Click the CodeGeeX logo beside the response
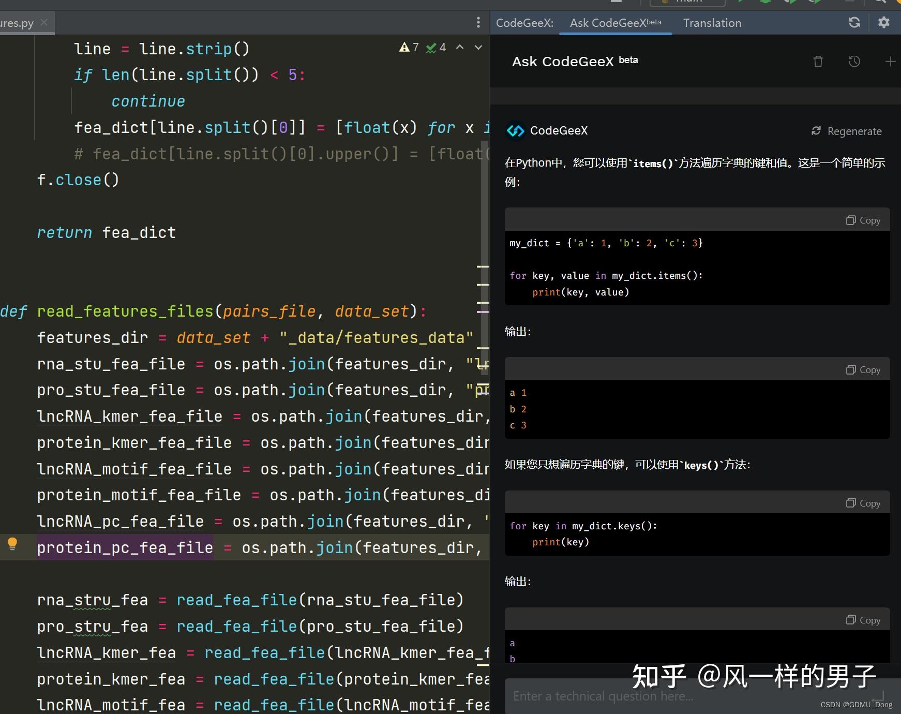Viewport: 901px width, 714px height. [515, 131]
